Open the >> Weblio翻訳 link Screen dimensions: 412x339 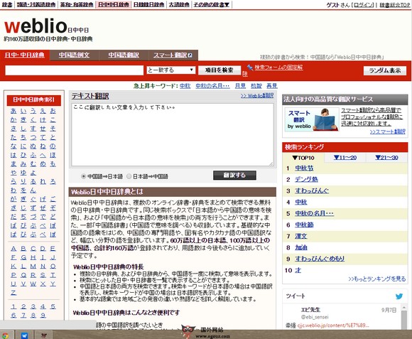[257, 96]
